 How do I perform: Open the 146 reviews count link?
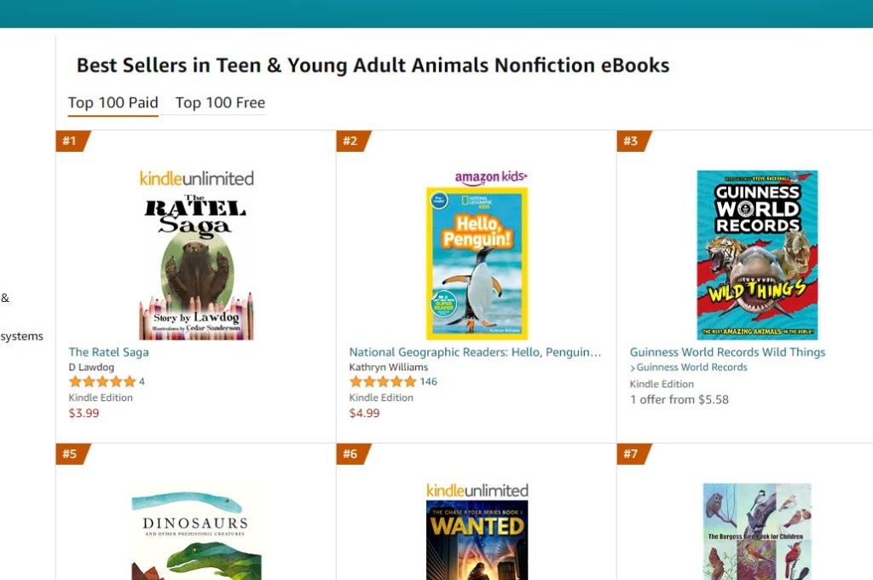(428, 382)
